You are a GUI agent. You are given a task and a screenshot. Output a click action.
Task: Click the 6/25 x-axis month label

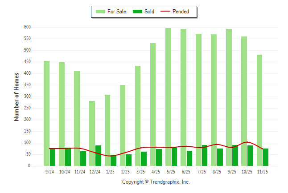[x=186, y=171]
